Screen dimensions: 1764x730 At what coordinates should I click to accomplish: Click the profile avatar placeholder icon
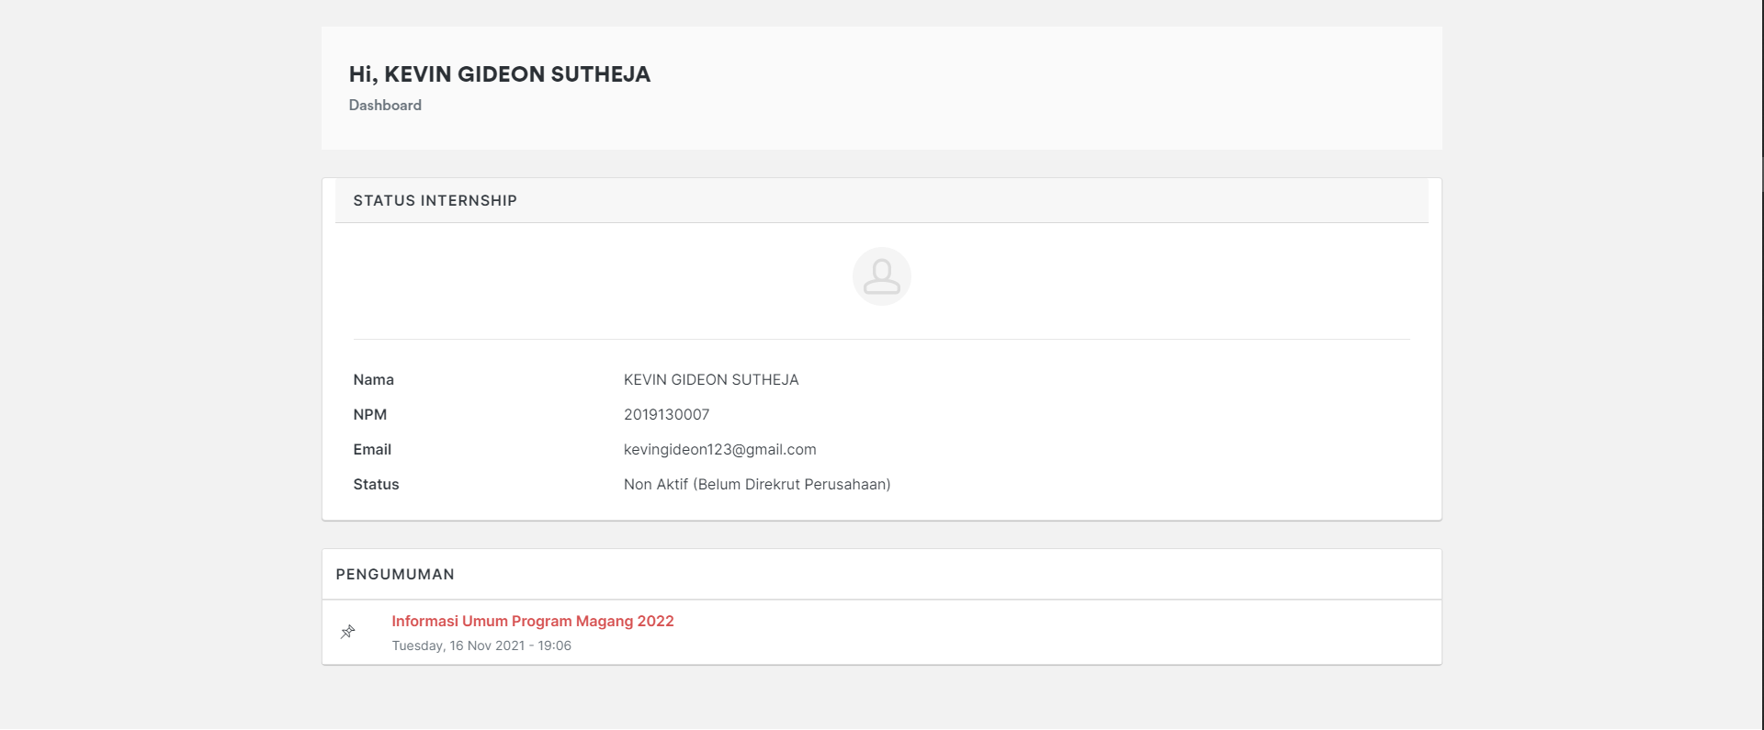pyautogui.click(x=882, y=276)
